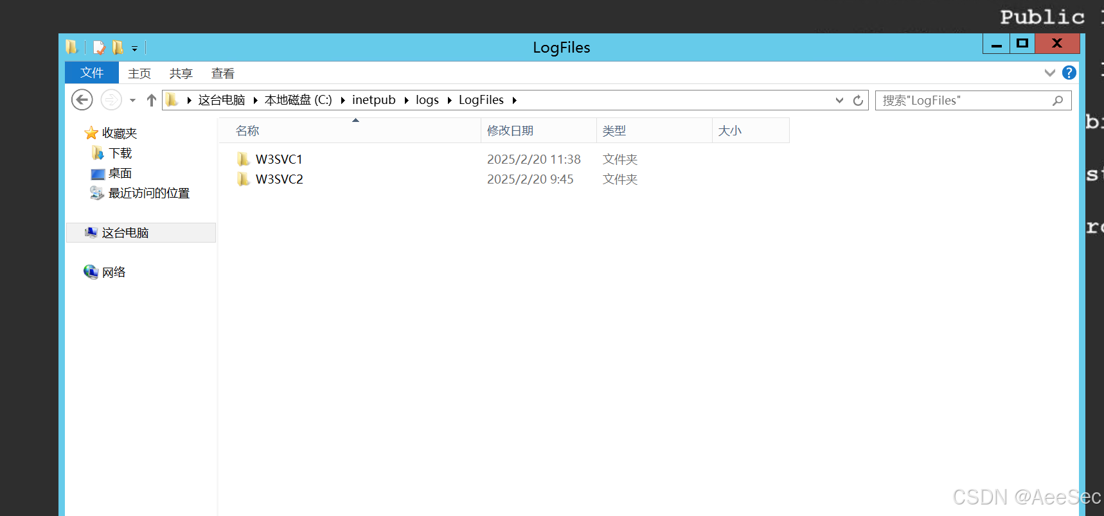
Task: Open the recent locations dropdown arrow
Action: (132, 100)
